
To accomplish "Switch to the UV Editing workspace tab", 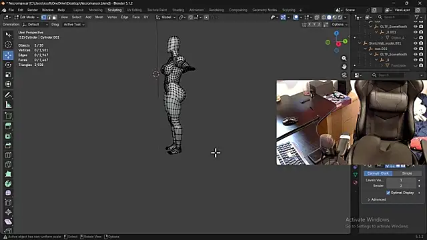I will pos(134,10).
